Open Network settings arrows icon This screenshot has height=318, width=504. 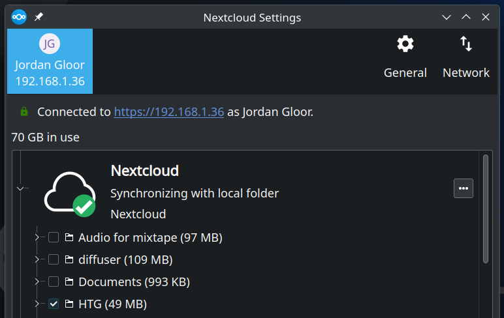coord(465,44)
